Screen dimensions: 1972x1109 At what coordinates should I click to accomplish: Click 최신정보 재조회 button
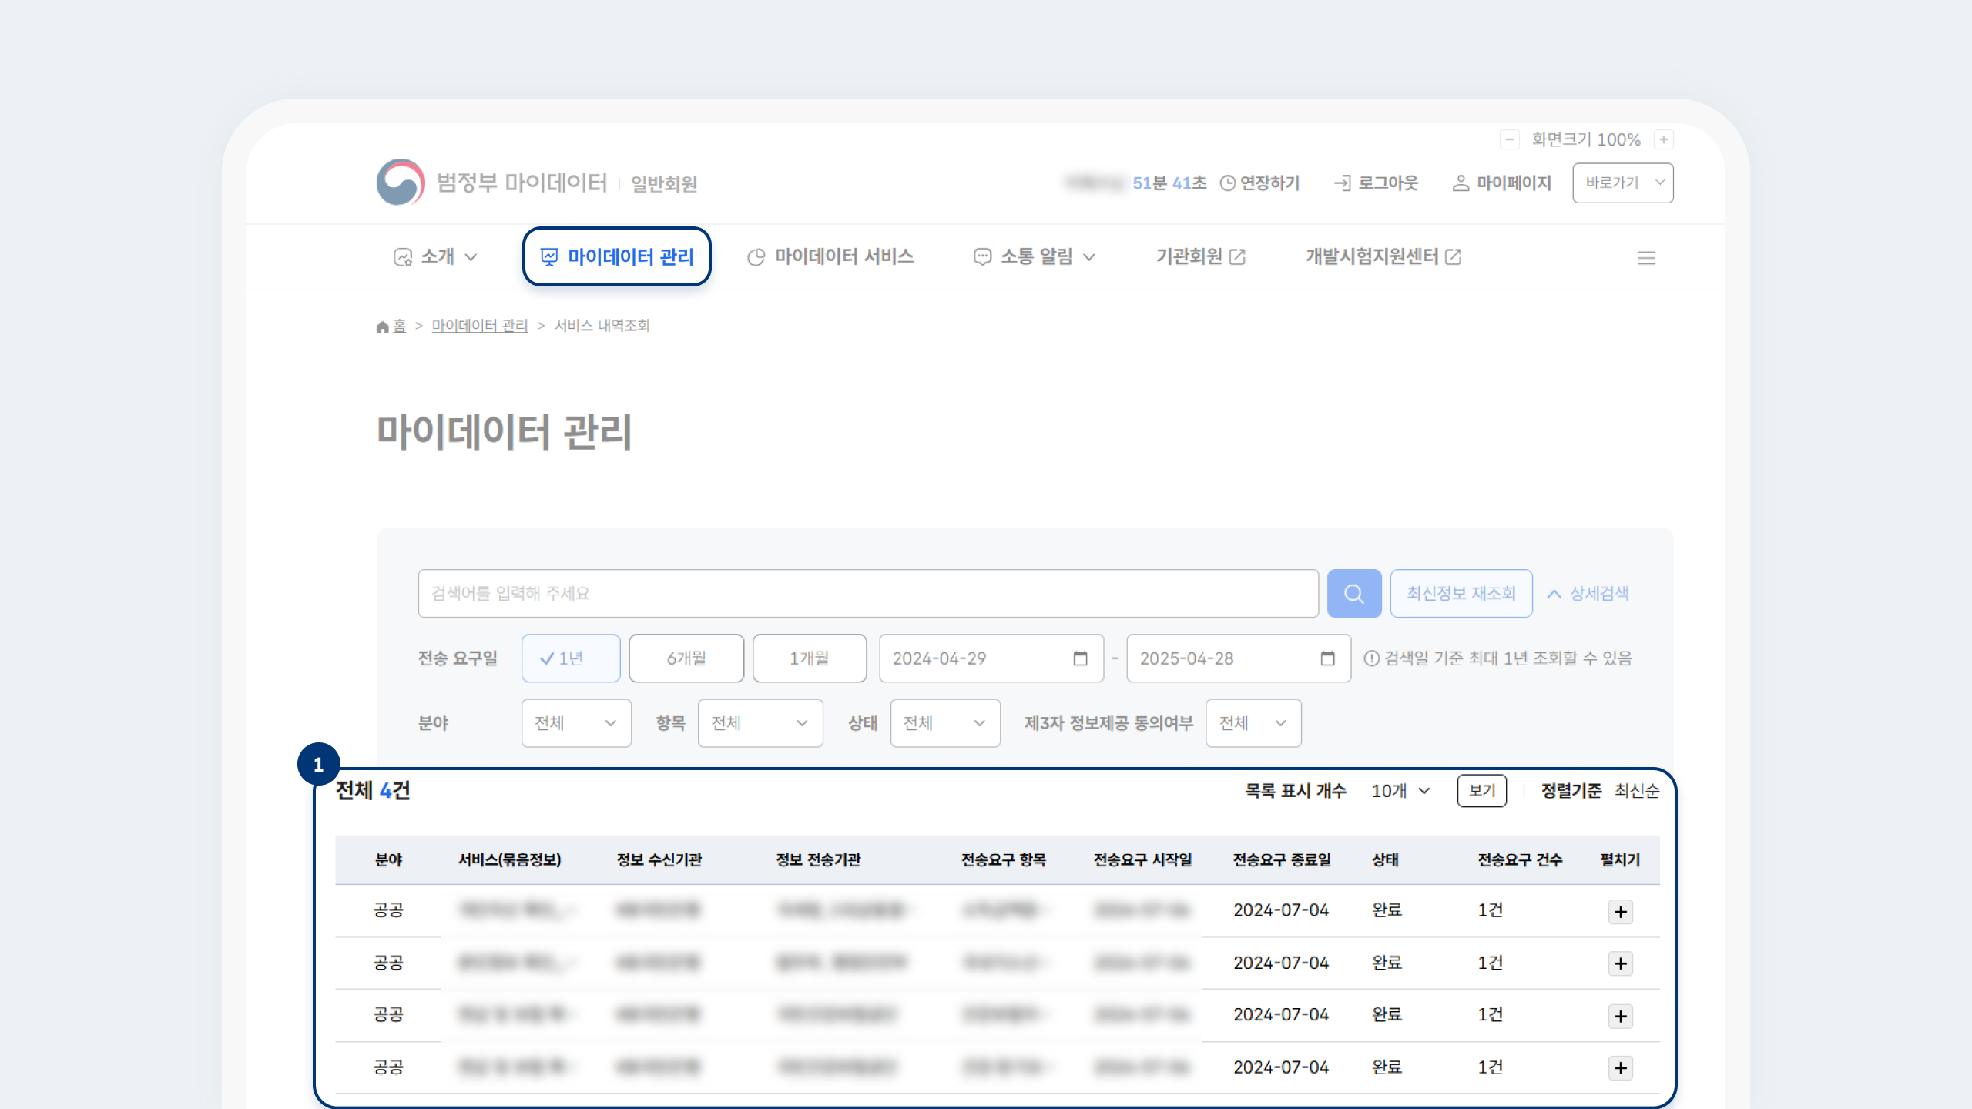[1461, 594]
